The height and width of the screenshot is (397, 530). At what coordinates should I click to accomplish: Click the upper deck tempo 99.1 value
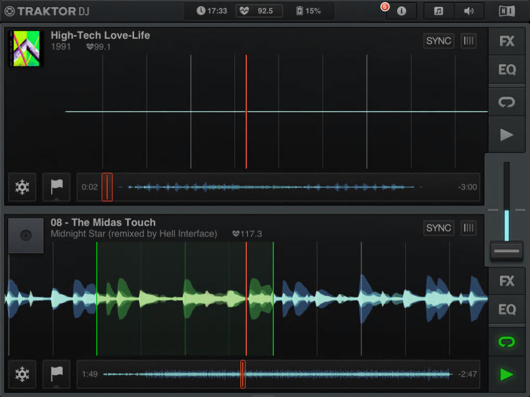coord(98,47)
